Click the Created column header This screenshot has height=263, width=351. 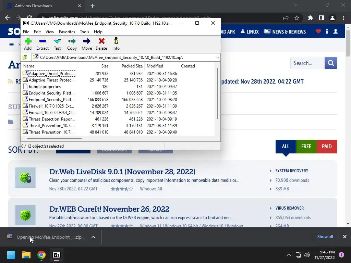tap(195, 66)
